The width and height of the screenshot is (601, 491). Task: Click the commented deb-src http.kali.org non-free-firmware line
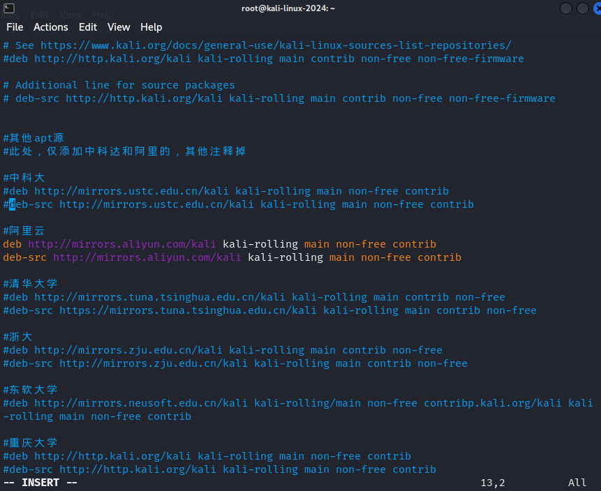pyautogui.click(x=279, y=98)
